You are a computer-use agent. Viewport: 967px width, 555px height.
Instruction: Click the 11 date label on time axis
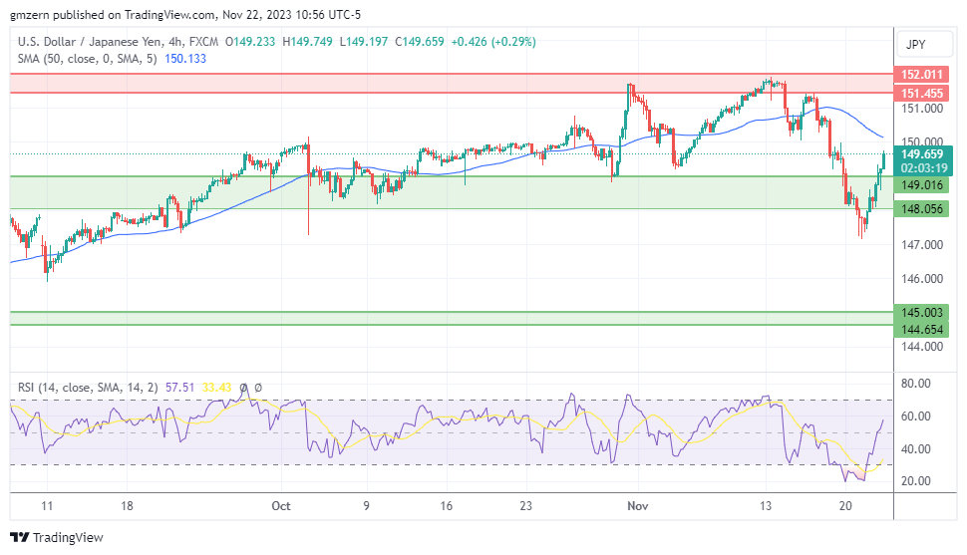(x=47, y=506)
